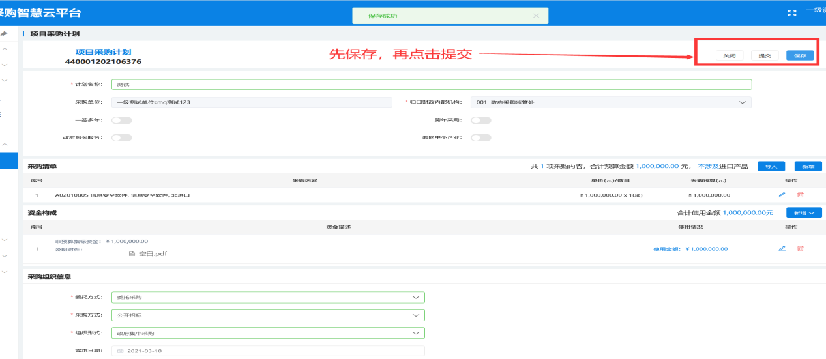Delete the A02010805 信息安全软件 procurement row

point(800,195)
